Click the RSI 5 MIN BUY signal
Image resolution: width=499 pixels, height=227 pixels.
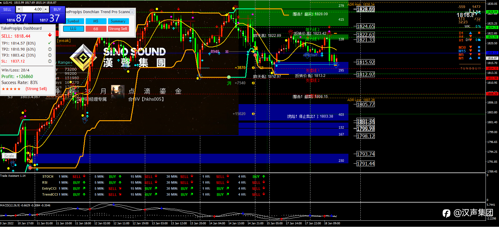click(115, 182)
